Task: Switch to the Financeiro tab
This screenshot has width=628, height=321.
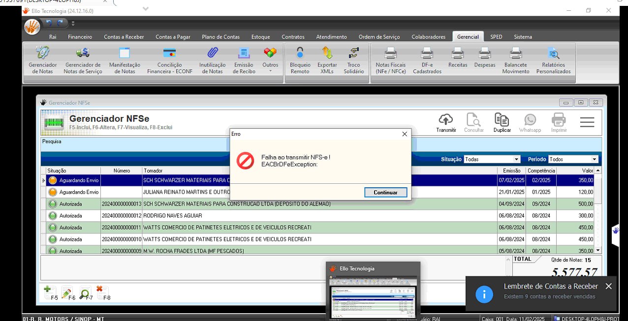Action: coord(80,37)
